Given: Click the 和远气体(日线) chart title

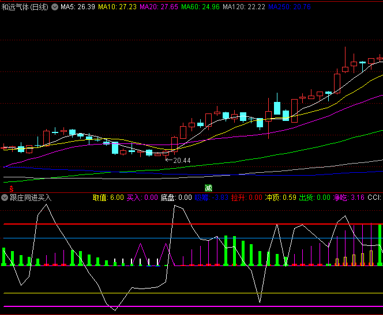Looking at the screenshot, I should 25,7.
